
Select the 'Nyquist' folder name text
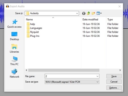(34, 32)
